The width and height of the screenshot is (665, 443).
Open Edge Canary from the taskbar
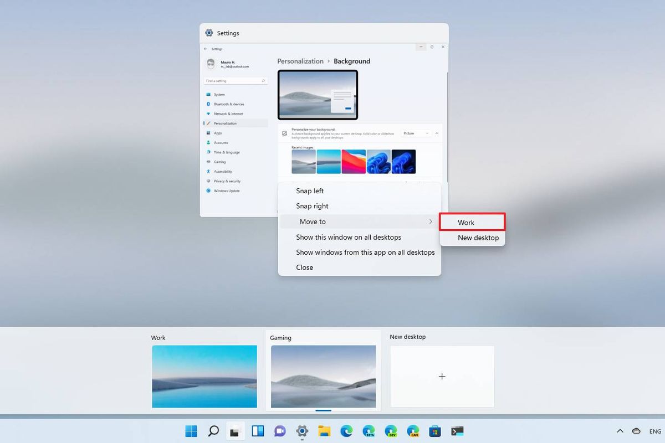[413, 431]
